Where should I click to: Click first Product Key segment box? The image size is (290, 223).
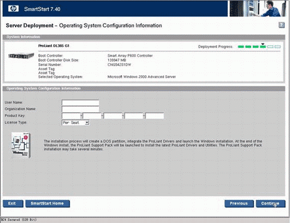[71, 116]
